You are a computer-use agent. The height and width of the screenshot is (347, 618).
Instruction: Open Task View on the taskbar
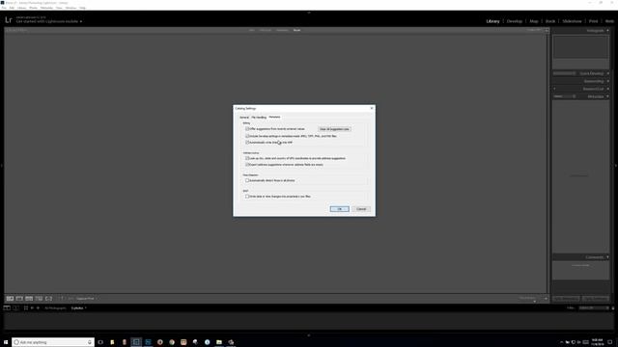pyautogui.click(x=100, y=342)
